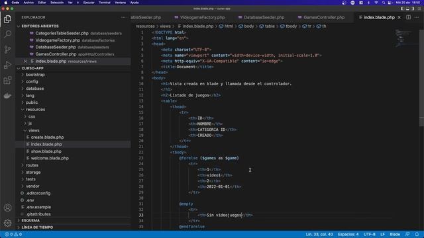Collapse the EDITORES ABIERTOS section

click(x=40, y=26)
